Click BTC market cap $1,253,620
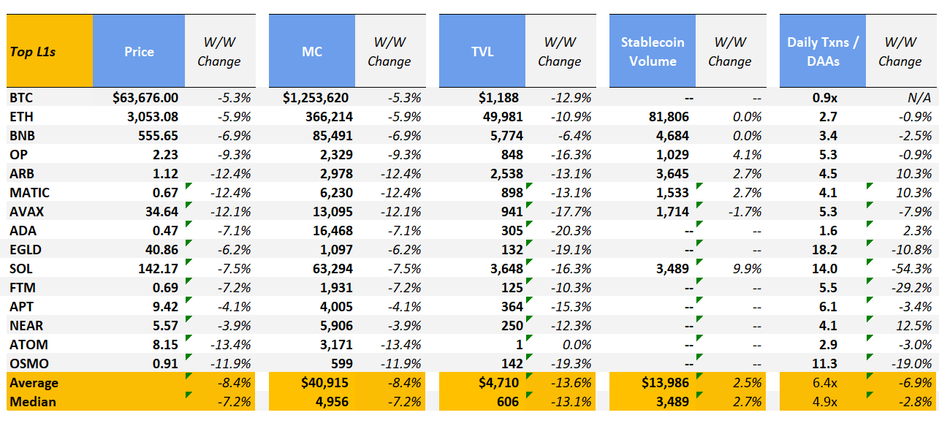The height and width of the screenshot is (426, 939). [x=316, y=97]
